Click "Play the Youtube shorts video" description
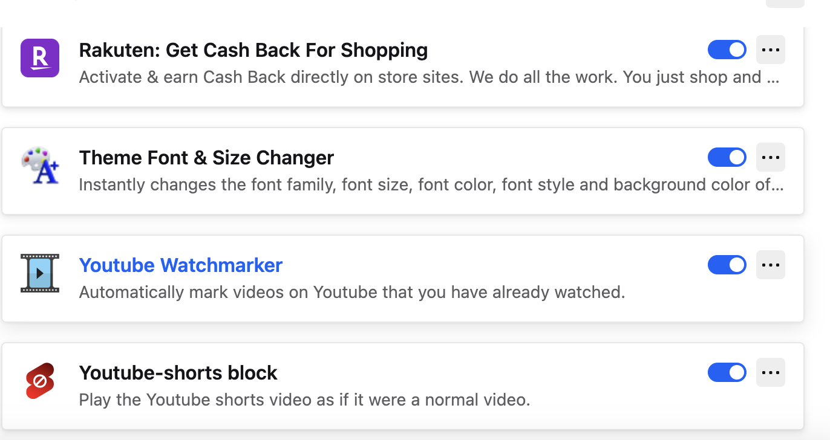 (x=304, y=400)
